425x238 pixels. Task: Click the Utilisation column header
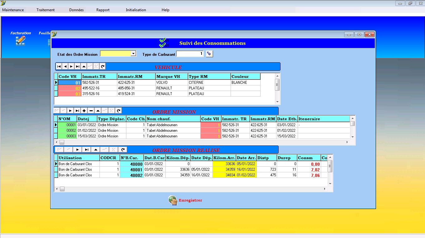[x=79, y=158]
